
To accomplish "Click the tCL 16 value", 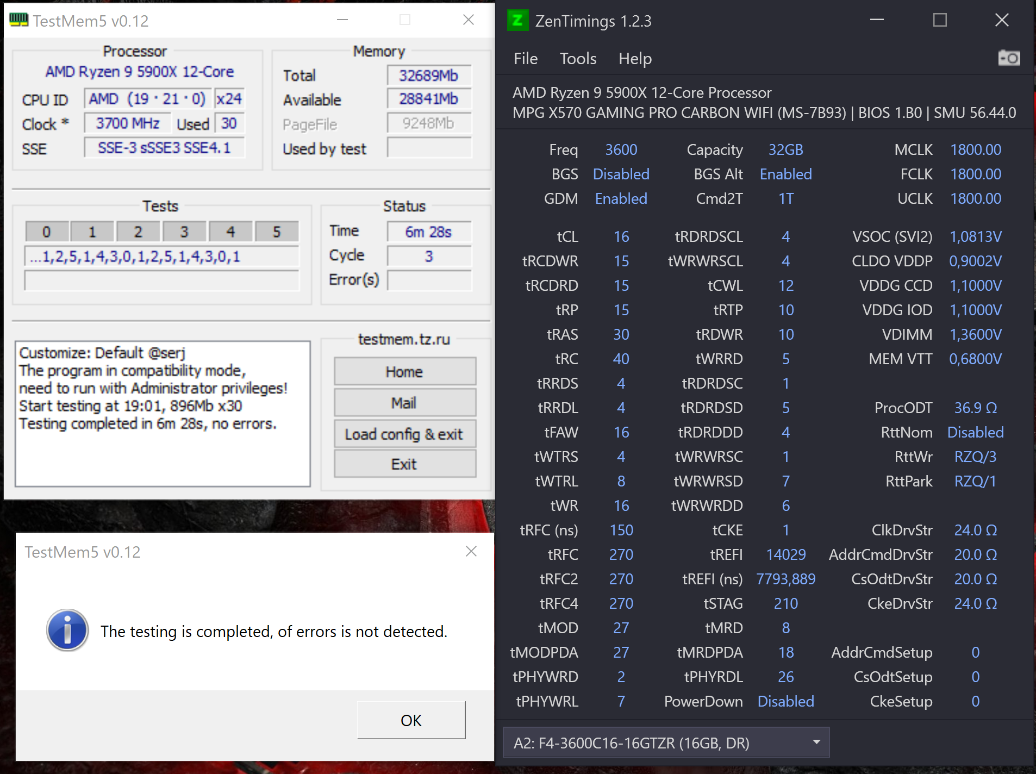I will [621, 236].
